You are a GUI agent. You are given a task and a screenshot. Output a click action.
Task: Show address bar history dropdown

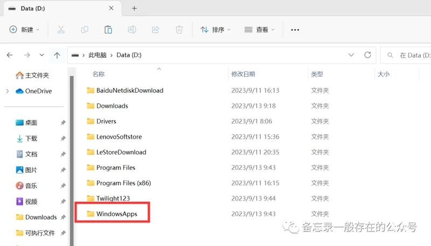352,55
